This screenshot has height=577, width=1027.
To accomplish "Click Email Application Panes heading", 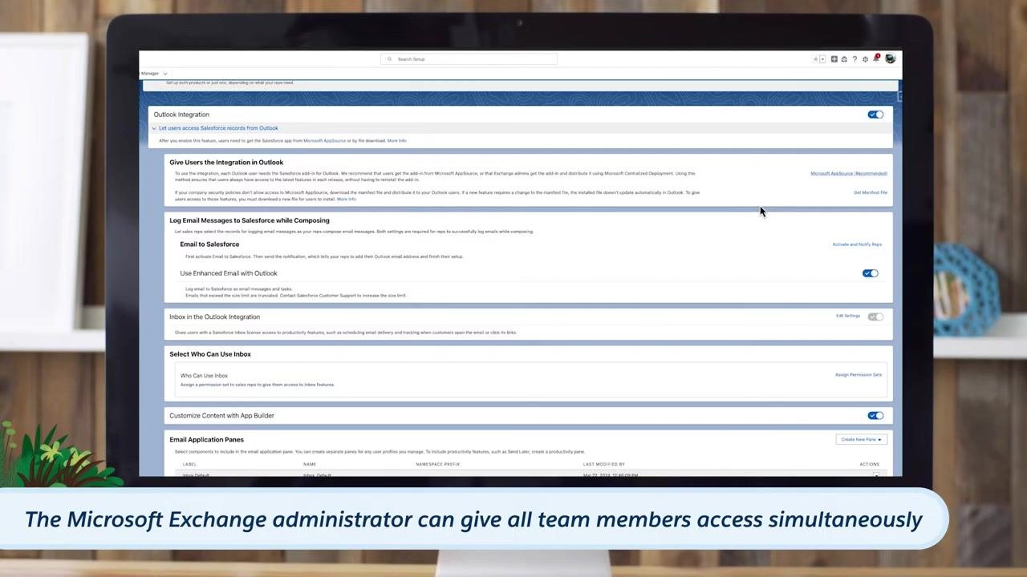I will pos(207,439).
